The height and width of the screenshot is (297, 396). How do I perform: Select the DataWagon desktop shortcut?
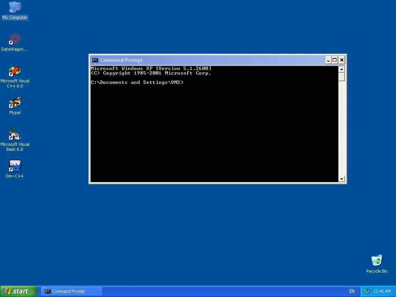[x=15, y=43]
